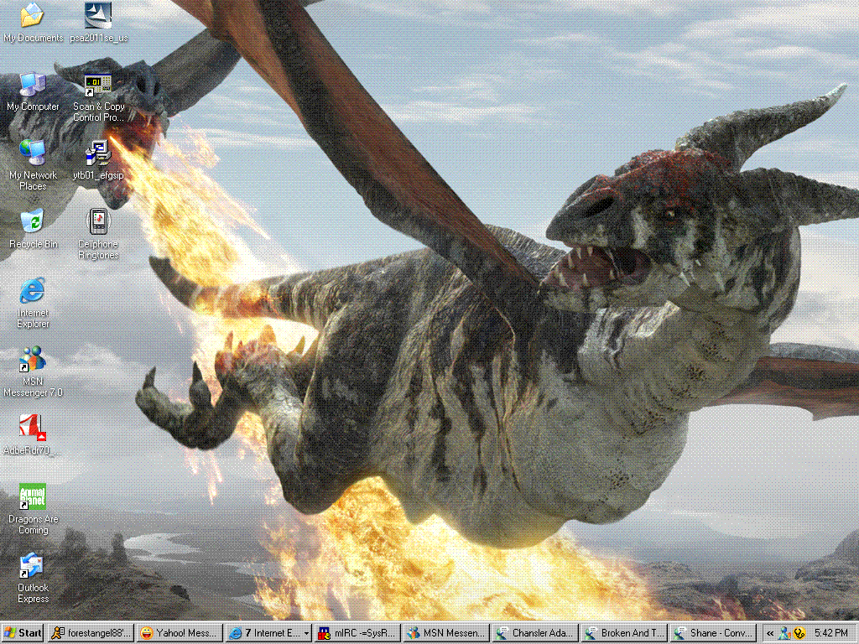
Task: Switch to the mIRC taskbar window
Action: pyautogui.click(x=357, y=633)
